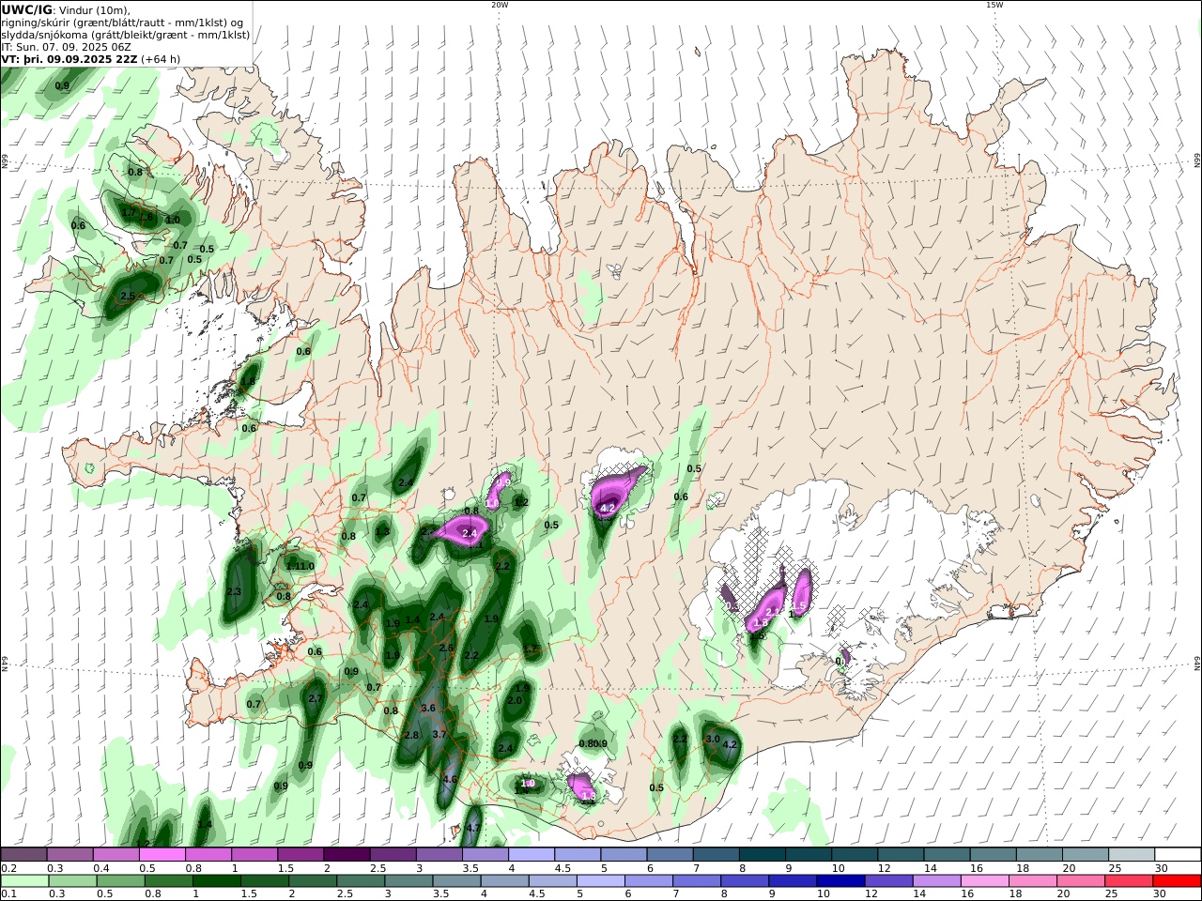
Task: Click the '4.6' precipitation value on map
Action: 450,780
